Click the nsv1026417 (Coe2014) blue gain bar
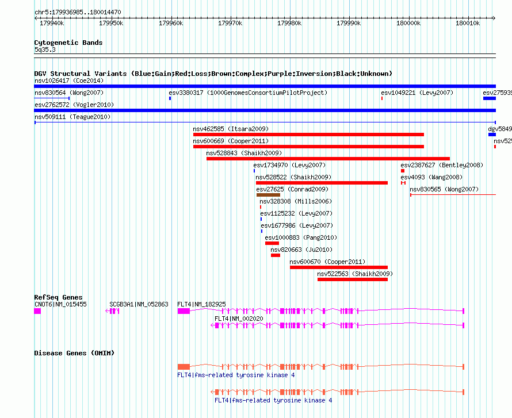The image size is (512, 418). tap(265, 86)
